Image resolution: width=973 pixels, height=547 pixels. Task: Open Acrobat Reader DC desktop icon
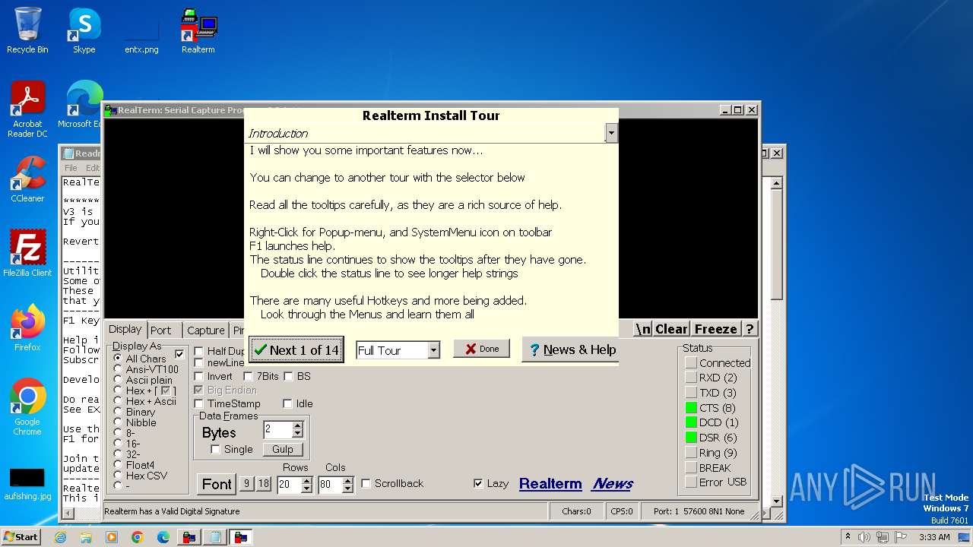click(27, 110)
